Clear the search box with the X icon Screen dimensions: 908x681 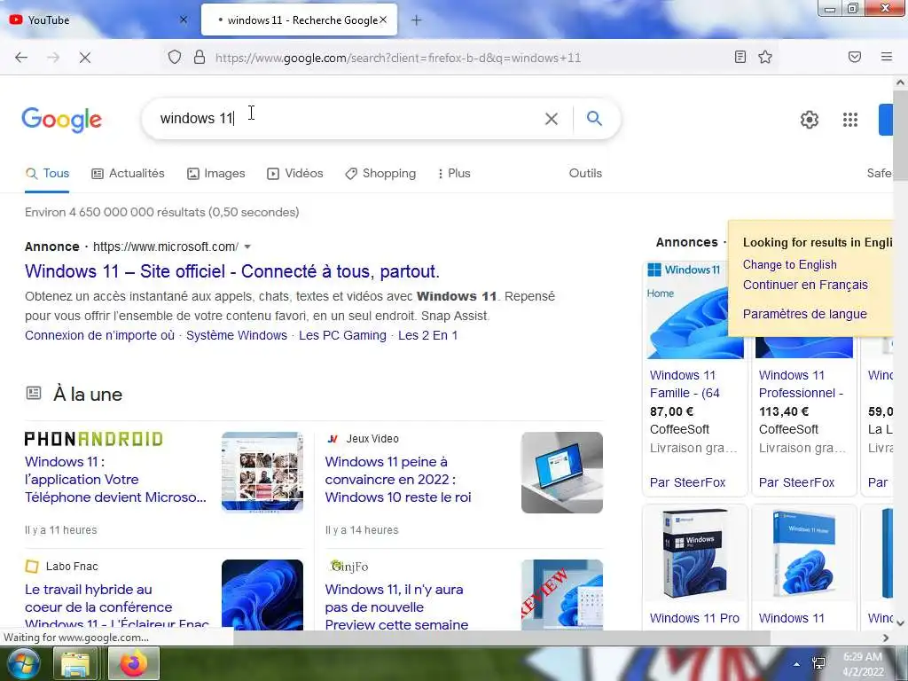coord(552,119)
